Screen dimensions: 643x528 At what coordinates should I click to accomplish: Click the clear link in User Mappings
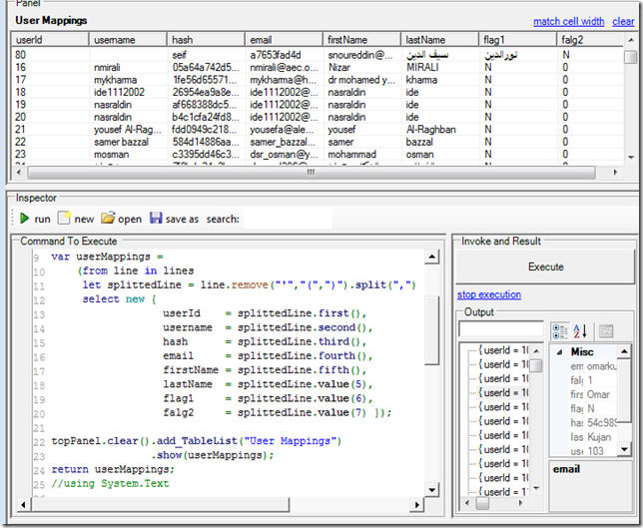[623, 21]
